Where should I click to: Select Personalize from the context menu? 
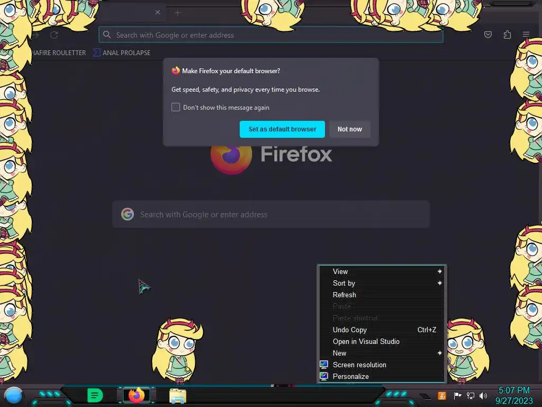click(382, 376)
